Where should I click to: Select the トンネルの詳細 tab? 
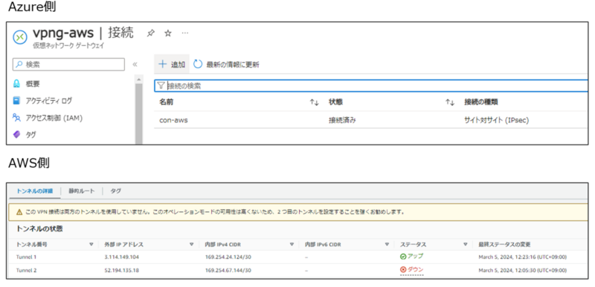point(34,191)
